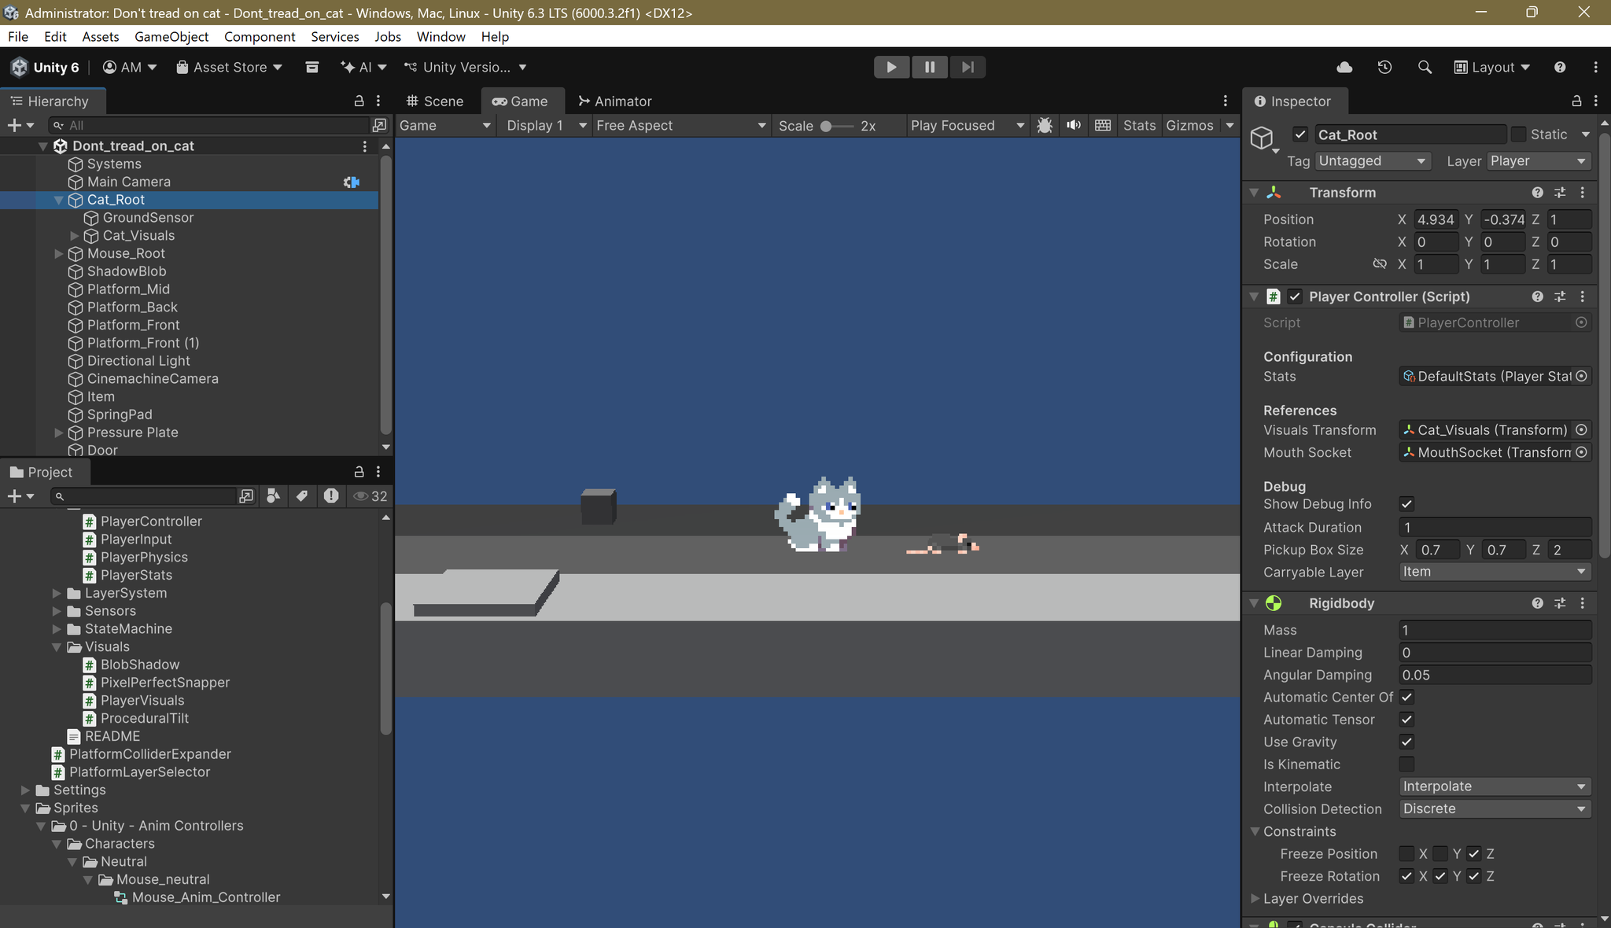The height and width of the screenshot is (928, 1611).
Task: Search the Project panel by import log type
Action: pos(331,496)
